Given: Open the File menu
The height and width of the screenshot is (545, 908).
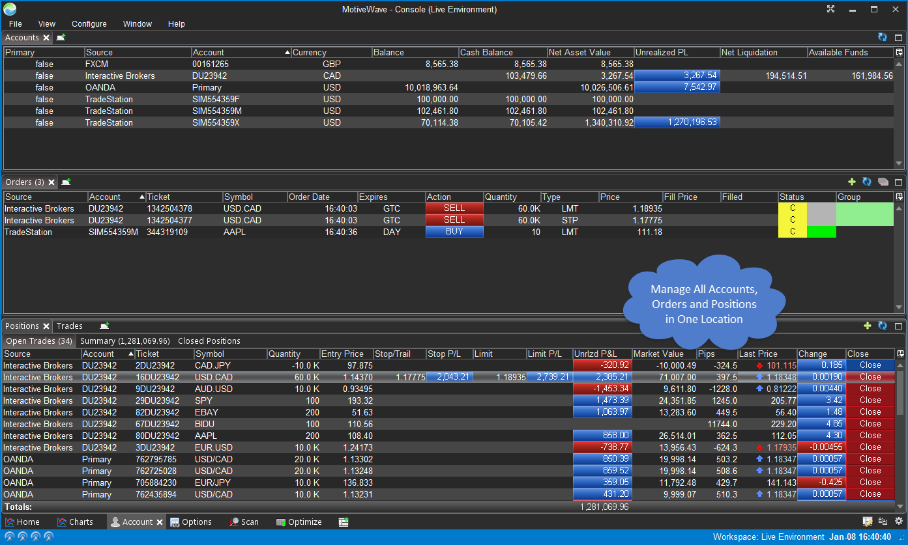Looking at the screenshot, I should (15, 24).
